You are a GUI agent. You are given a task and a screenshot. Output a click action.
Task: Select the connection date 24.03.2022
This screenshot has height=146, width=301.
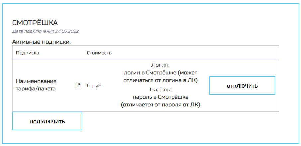pos(68,31)
